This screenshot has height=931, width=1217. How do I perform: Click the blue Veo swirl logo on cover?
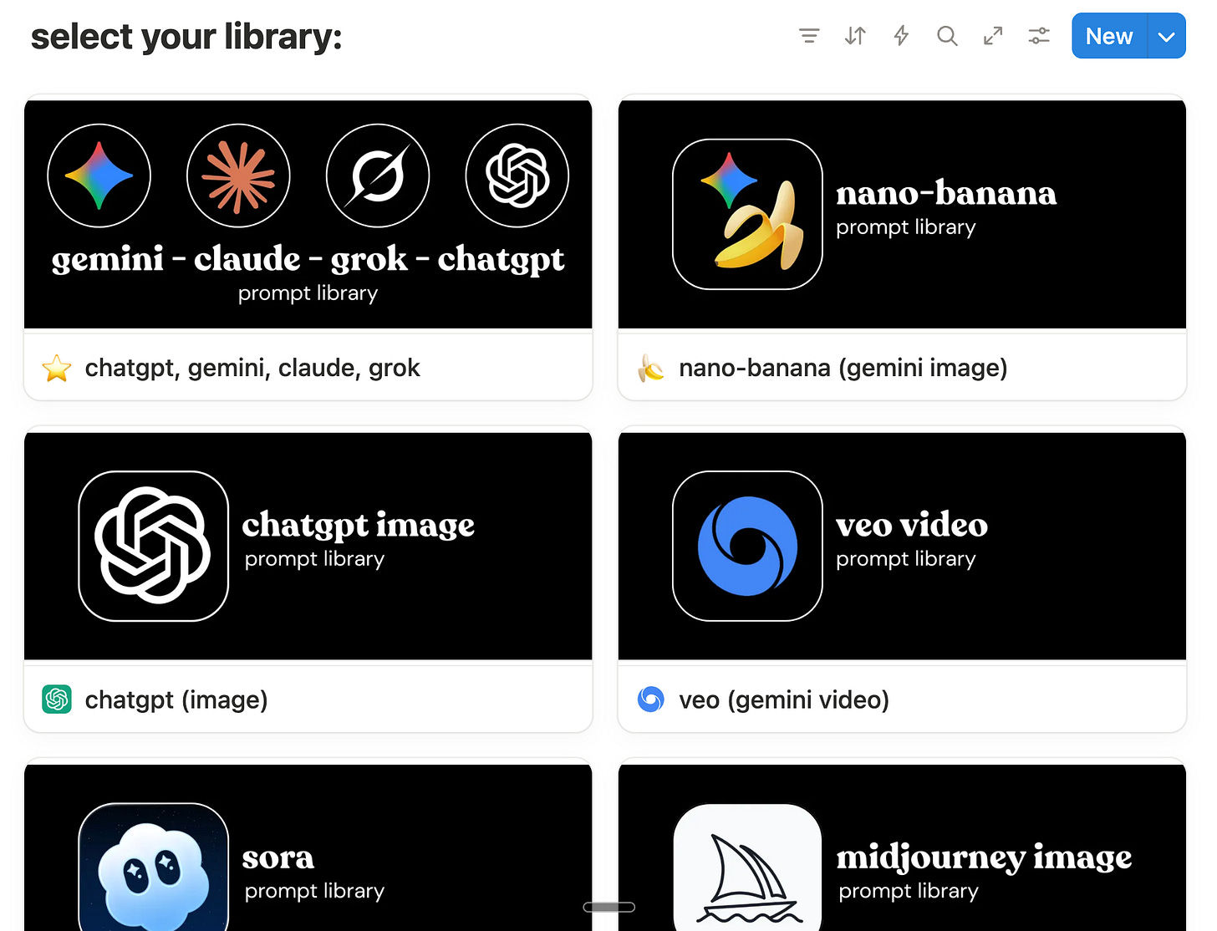(747, 546)
